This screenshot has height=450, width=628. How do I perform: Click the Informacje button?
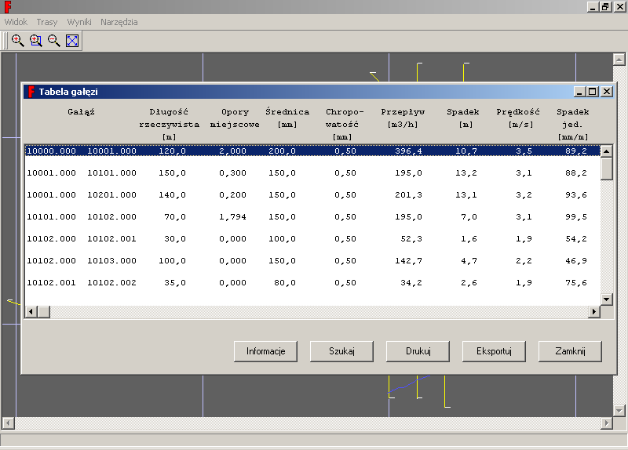(265, 351)
